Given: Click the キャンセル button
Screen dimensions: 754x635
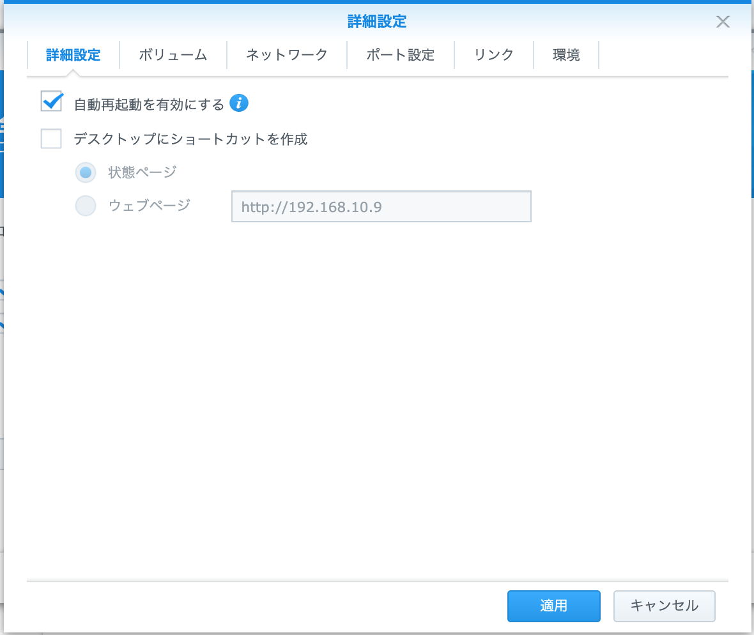Looking at the screenshot, I should (x=664, y=606).
